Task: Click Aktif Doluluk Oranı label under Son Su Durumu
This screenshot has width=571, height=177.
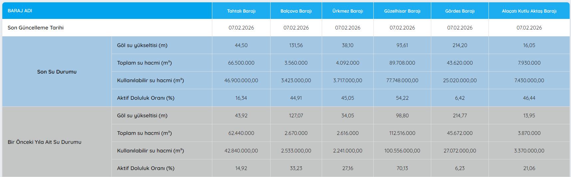Action: click(146, 98)
